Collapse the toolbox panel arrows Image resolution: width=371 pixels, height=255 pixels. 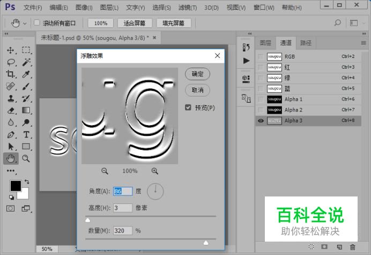point(6,34)
